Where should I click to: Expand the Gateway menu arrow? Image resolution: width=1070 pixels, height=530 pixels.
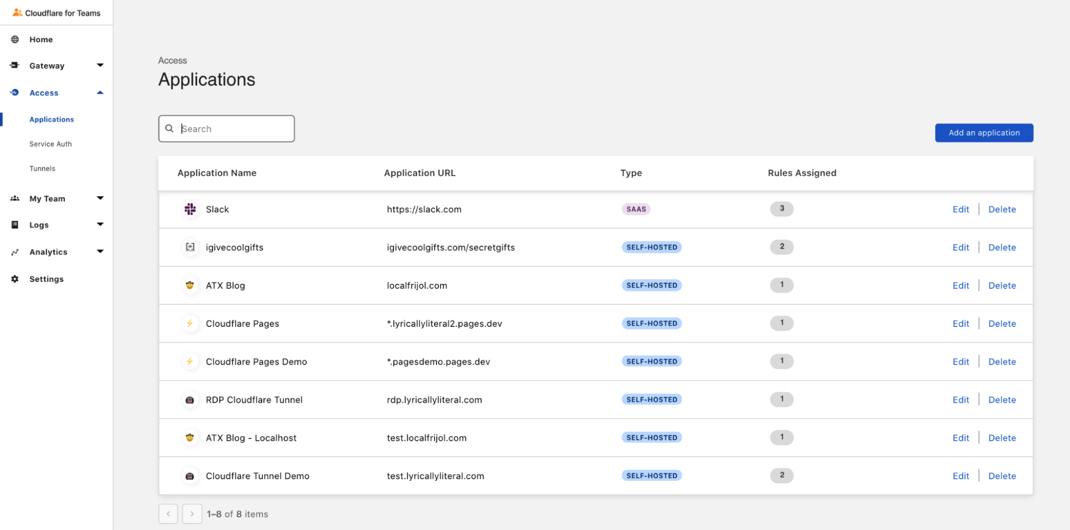[x=100, y=65]
